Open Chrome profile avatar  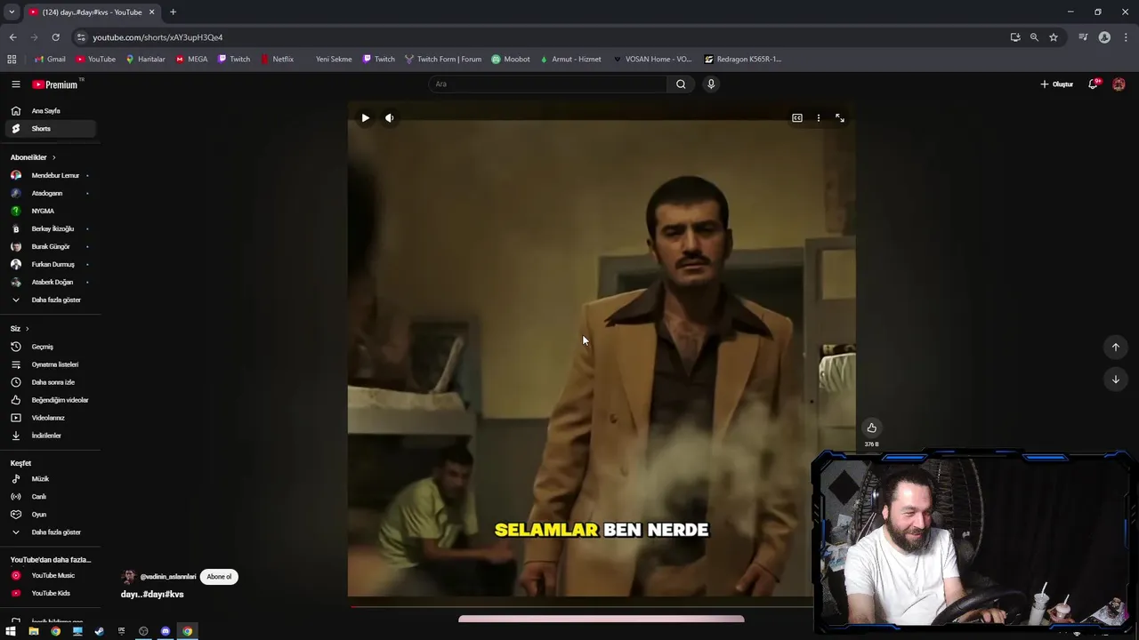pos(1104,37)
